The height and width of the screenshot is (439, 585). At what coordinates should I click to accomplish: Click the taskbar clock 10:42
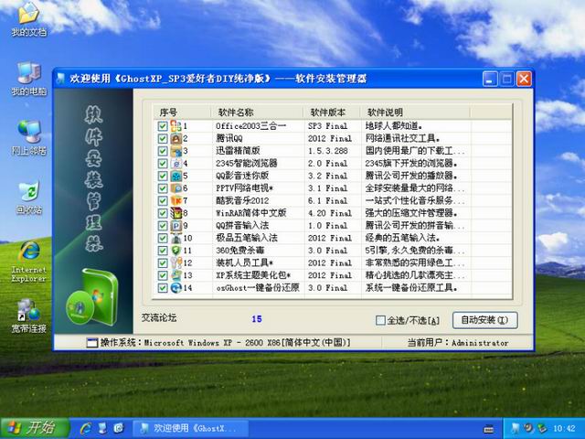coord(564,428)
